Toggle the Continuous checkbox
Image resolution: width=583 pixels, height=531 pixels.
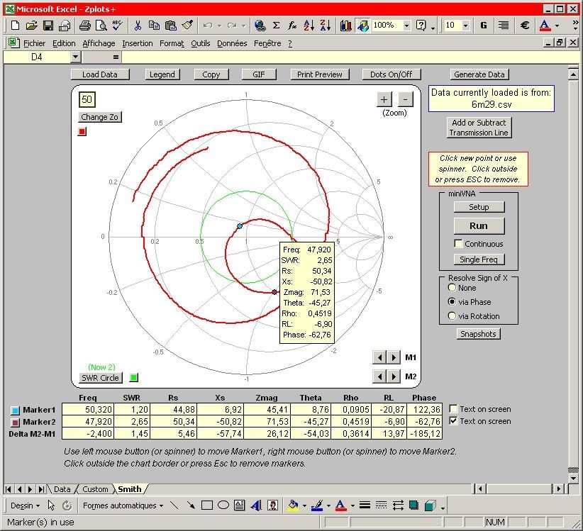click(x=458, y=244)
